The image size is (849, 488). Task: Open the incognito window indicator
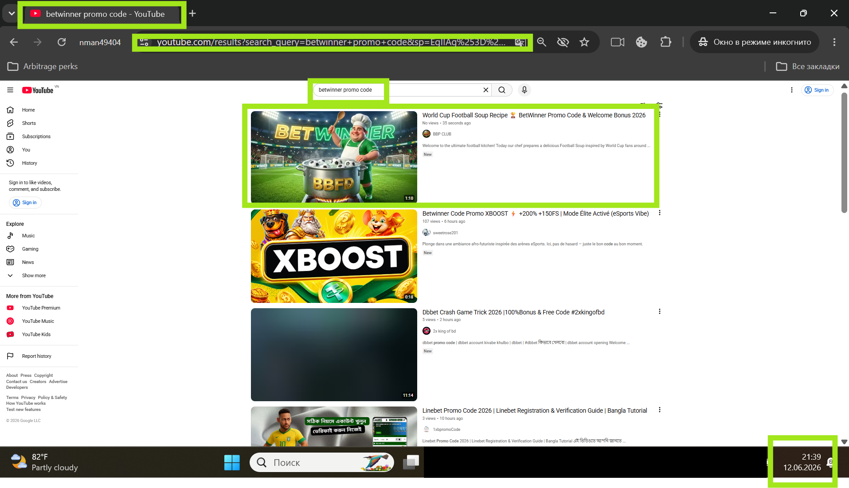(754, 42)
